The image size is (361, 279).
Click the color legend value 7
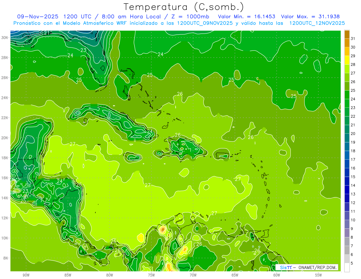click(352, 246)
